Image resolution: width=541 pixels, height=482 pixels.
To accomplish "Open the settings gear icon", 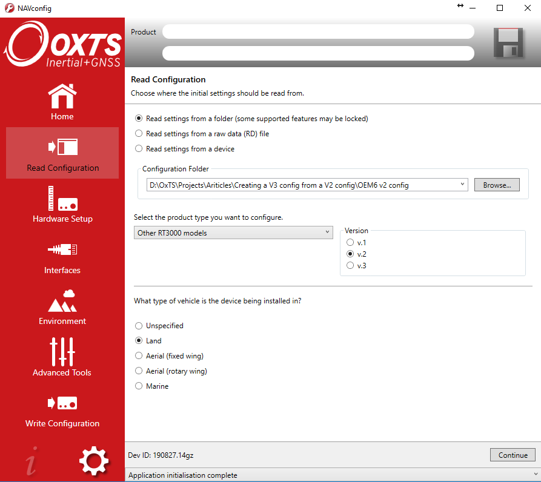I will point(93,461).
